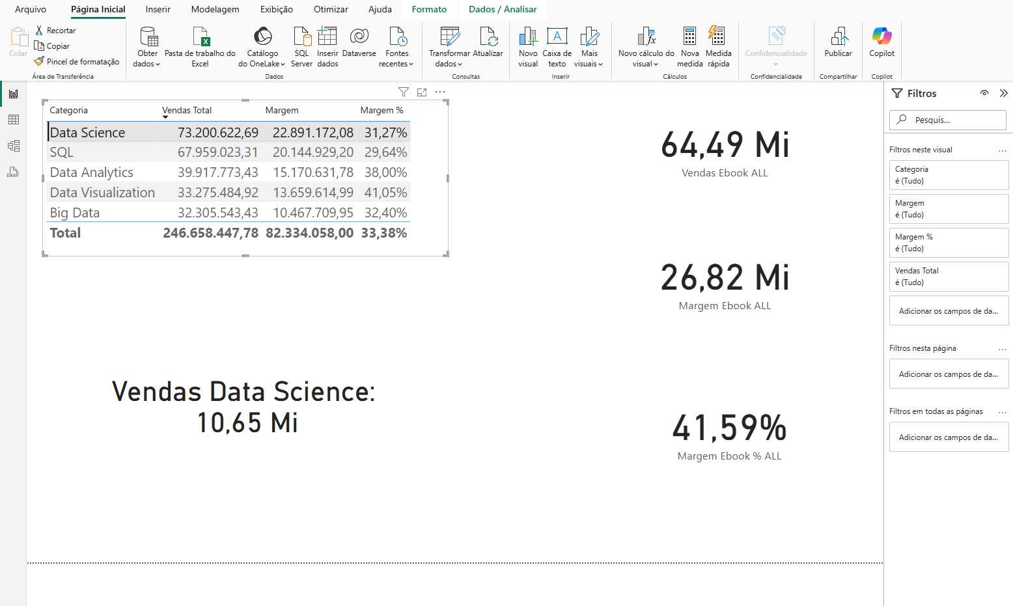This screenshot has height=606, width=1013.
Task: Open DAX query view in sidebar
Action: click(13, 172)
